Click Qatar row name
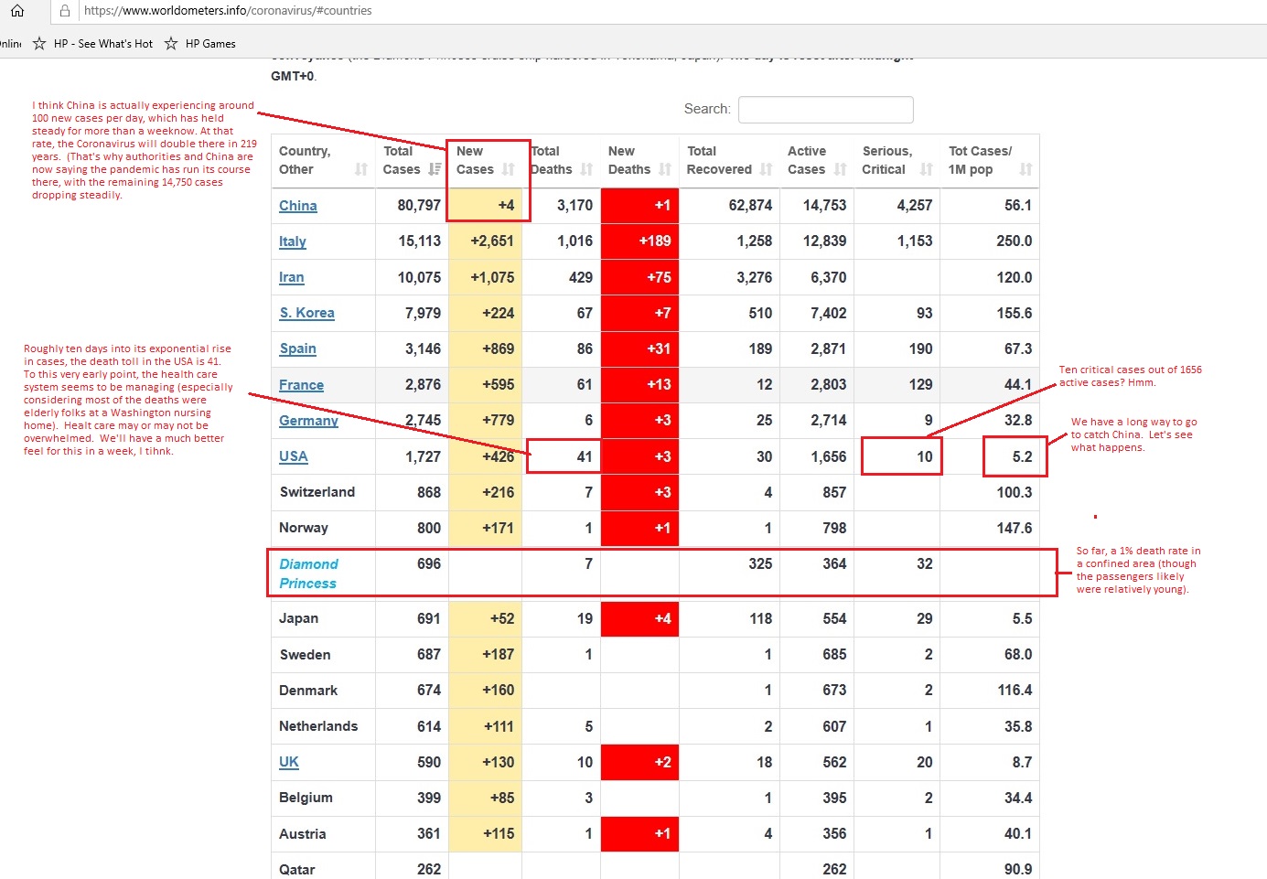The image size is (1267, 879). coord(297,870)
